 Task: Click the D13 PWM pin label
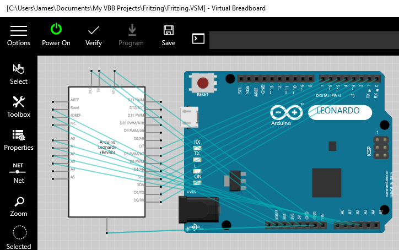coord(136,100)
